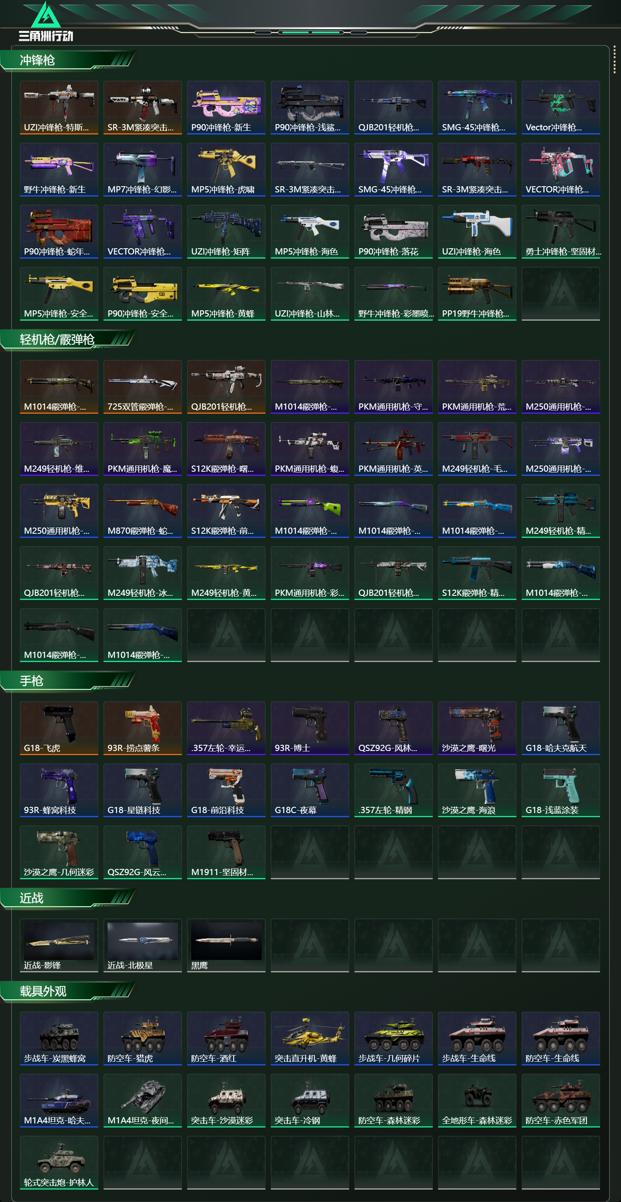Viewport: 621px width, 1202px height.
Task: Choose the 防空车-猎虎 vehicle skin
Action: (x=142, y=1038)
